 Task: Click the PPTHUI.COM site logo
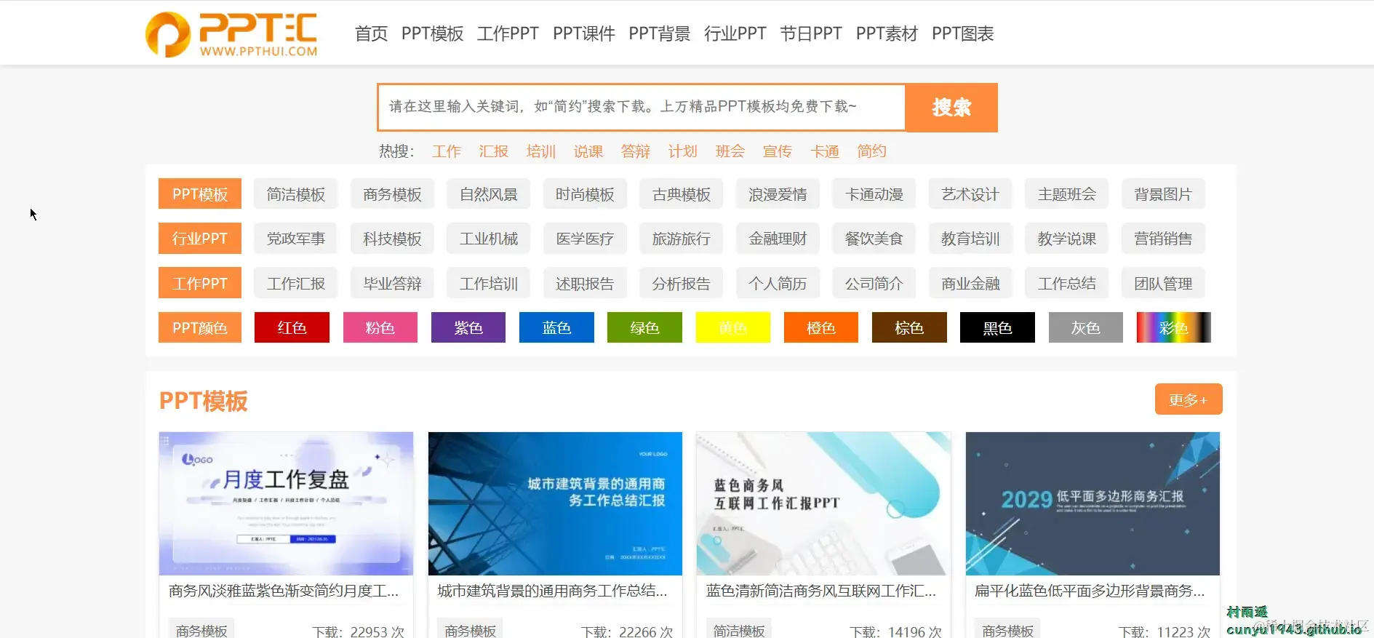tap(231, 34)
